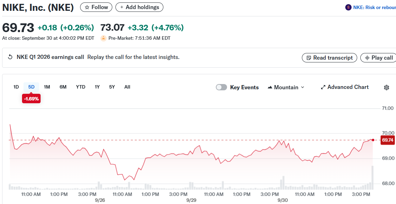
Task: Click the red 69.74 price label
Action: click(388, 140)
